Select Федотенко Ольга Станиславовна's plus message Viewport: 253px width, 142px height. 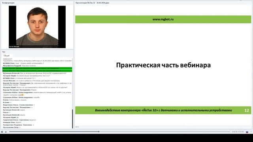pos(19,105)
